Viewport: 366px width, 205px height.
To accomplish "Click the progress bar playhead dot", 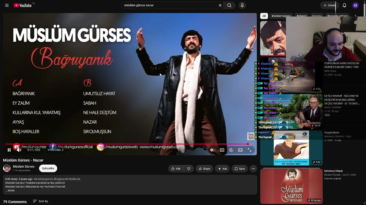I will click(248, 144).
